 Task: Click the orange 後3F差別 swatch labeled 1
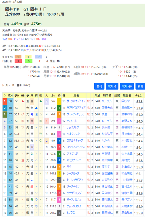18,57
